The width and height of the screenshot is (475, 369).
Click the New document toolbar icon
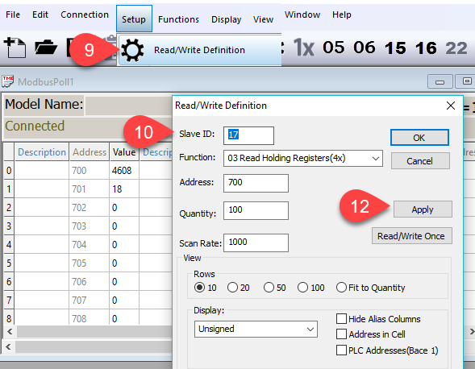(15, 48)
